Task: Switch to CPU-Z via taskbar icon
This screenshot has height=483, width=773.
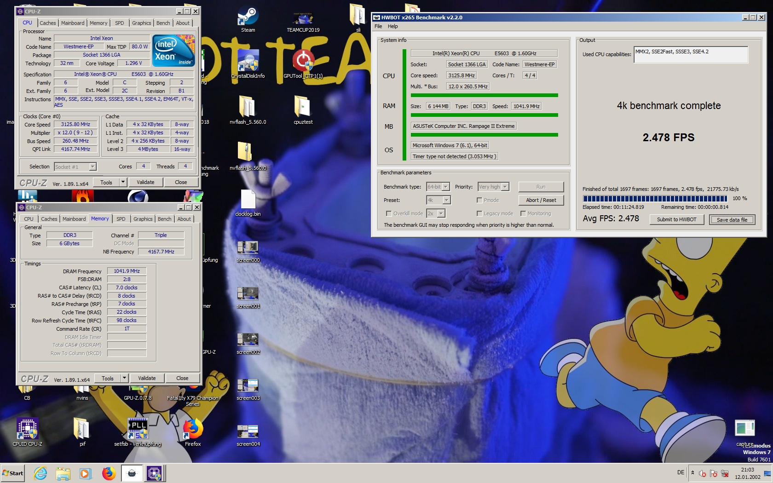Action: pyautogui.click(x=154, y=473)
